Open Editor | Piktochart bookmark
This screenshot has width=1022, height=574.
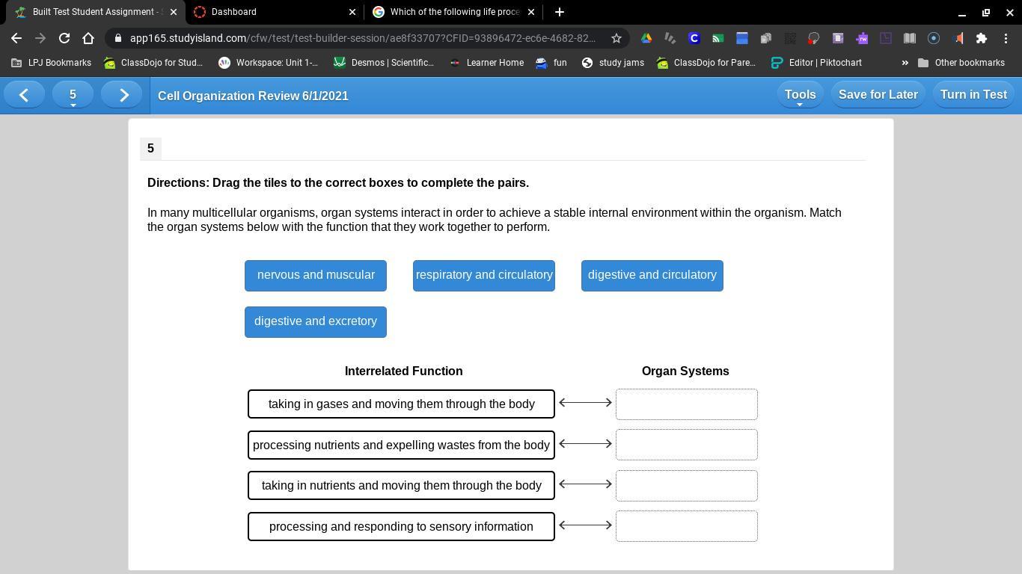point(817,63)
